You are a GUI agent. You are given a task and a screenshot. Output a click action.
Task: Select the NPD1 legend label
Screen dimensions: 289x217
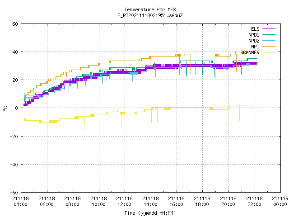254,35
